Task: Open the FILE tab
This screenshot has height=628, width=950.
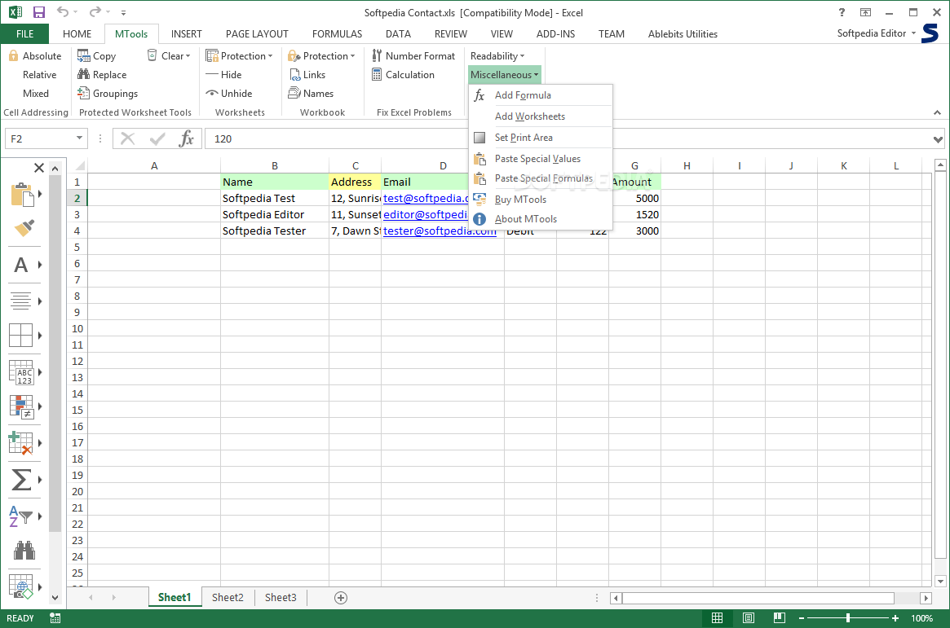Action: tap(24, 34)
